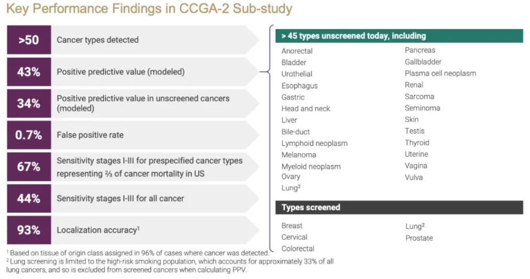Click footnote about lung screening

(x=170, y=266)
